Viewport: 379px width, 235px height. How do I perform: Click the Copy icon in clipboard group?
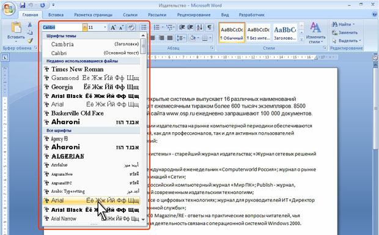(30, 32)
